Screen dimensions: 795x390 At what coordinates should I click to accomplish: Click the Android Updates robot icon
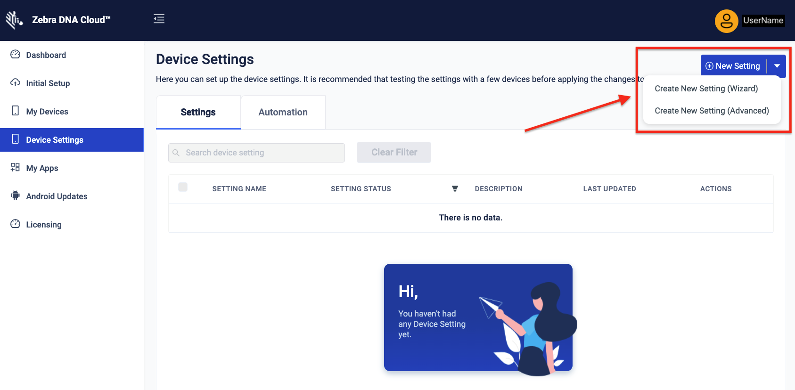[x=16, y=196]
